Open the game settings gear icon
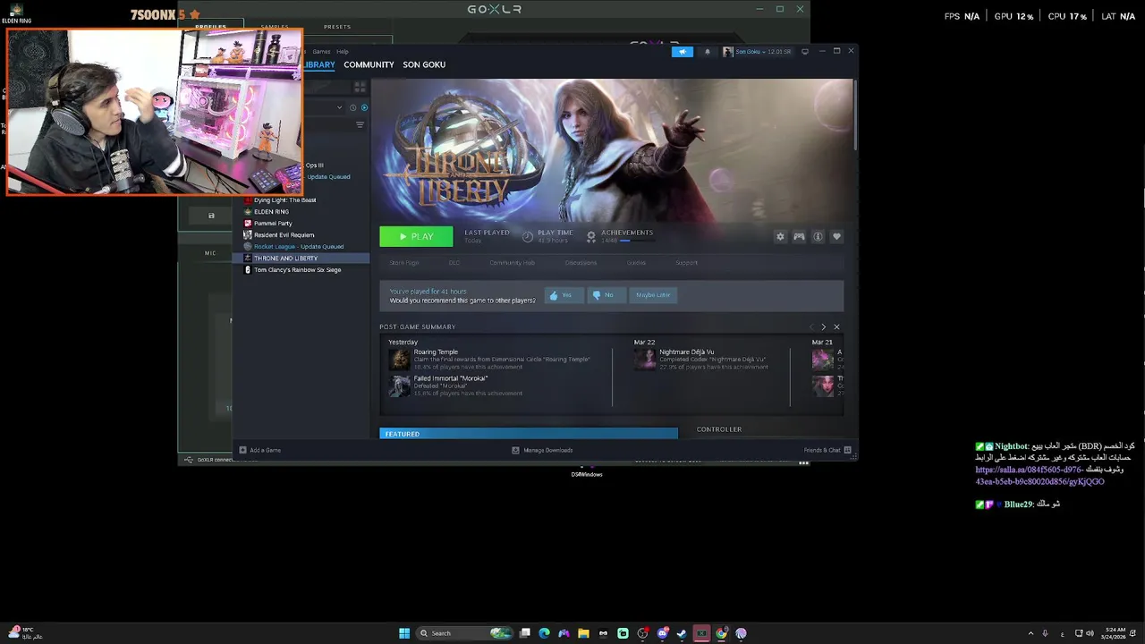This screenshot has height=644, width=1145. click(780, 236)
